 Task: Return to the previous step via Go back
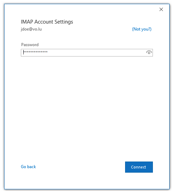[x=28, y=167]
